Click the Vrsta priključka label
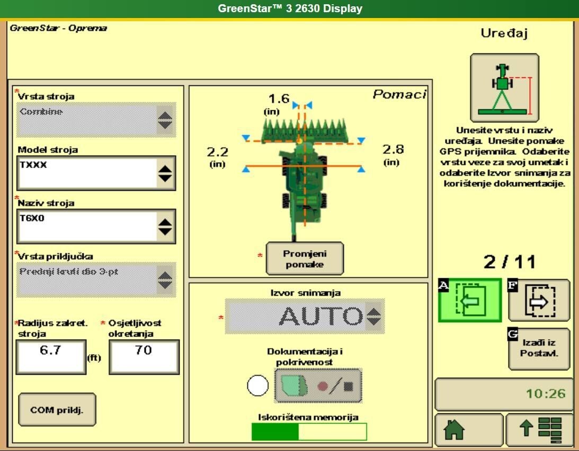Viewport: 579px width, 451px height. click(x=56, y=256)
